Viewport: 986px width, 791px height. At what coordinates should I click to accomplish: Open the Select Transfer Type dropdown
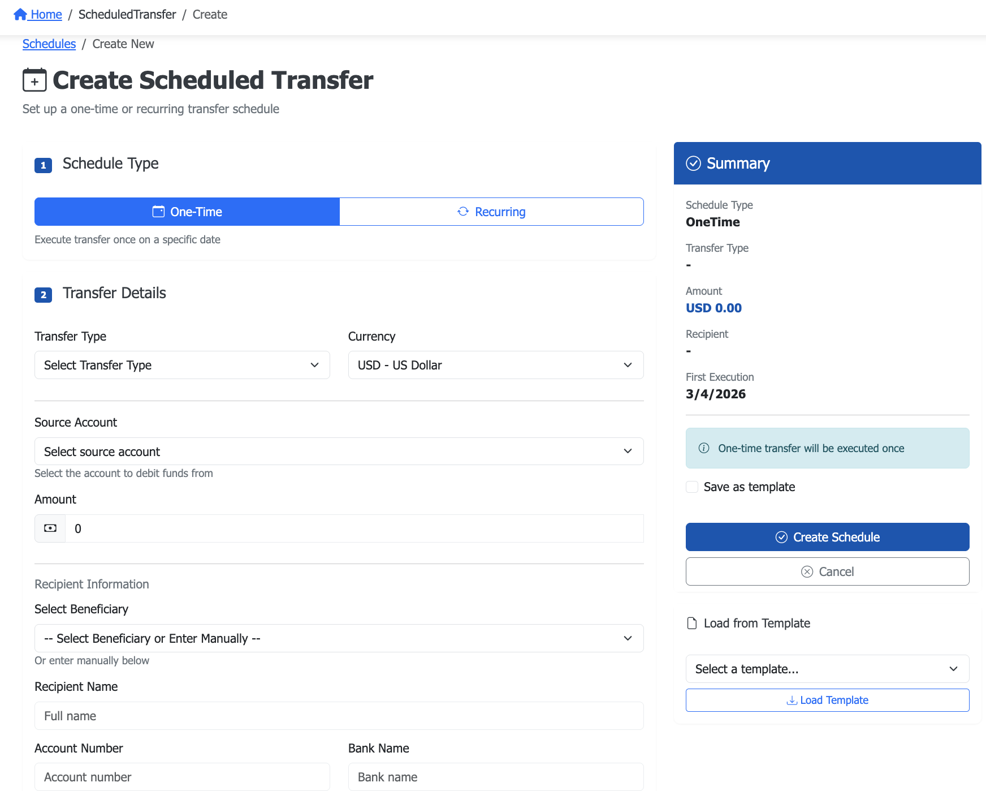(x=182, y=365)
